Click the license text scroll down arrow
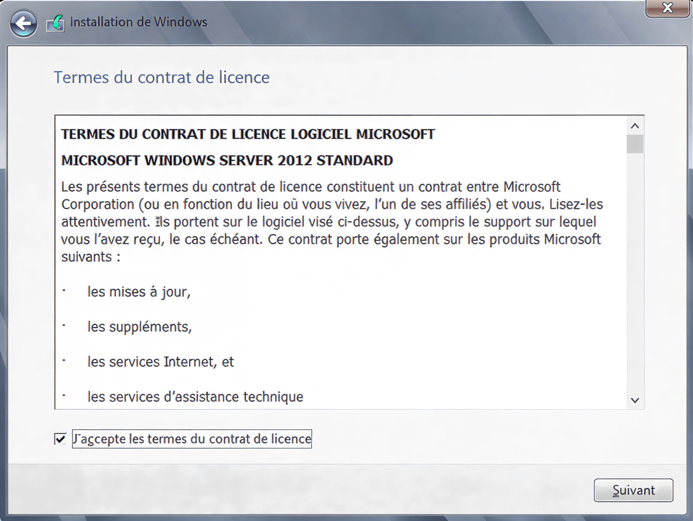 635,400
